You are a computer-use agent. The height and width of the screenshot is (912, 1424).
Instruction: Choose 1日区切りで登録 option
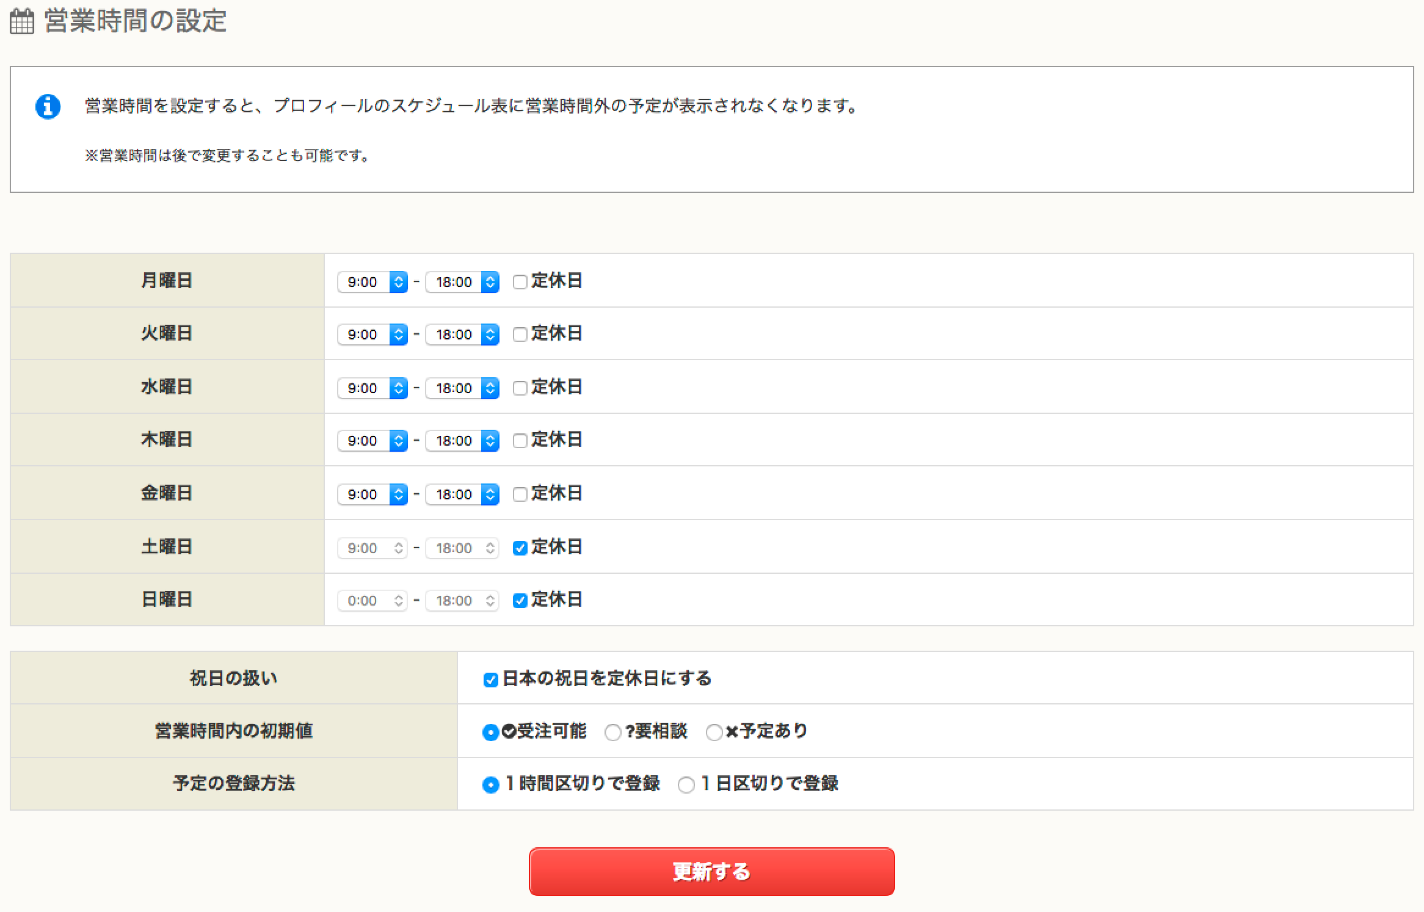click(686, 785)
